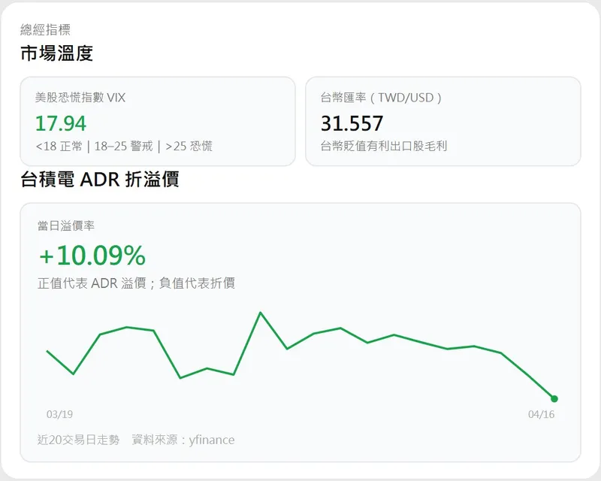The image size is (601, 481).
Task: Click the 資料來源：yfinance source text
Action: (183, 440)
